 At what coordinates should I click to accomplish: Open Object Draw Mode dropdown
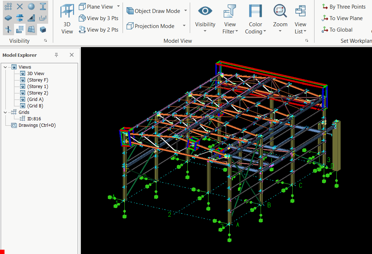pos(185,11)
